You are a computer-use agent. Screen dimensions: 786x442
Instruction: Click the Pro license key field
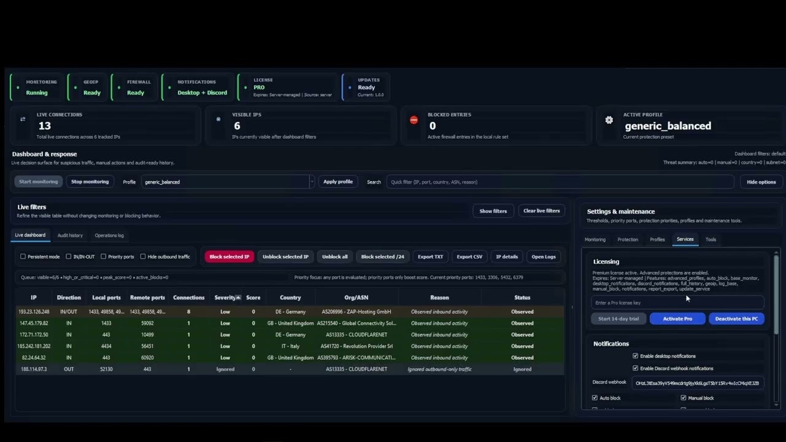tap(677, 303)
